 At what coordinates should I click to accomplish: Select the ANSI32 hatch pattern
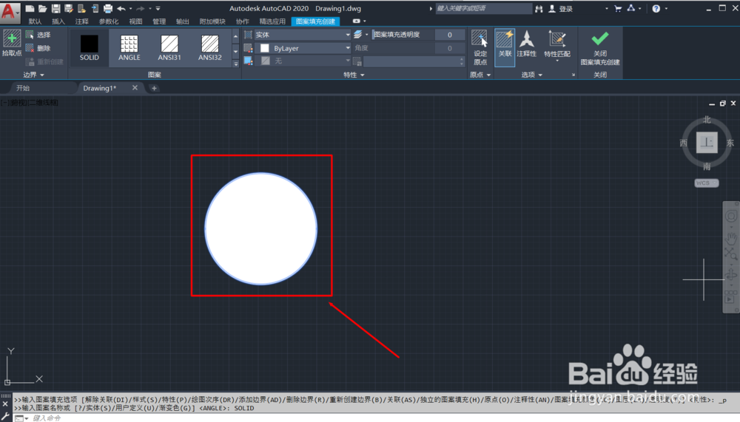[209, 47]
